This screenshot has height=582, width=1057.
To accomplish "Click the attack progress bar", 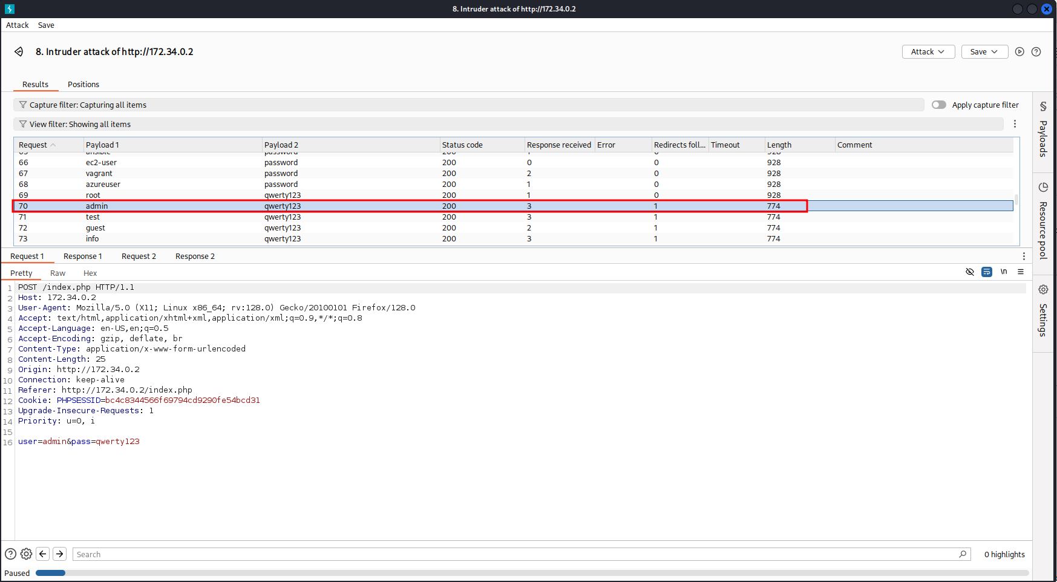I will pos(532,573).
